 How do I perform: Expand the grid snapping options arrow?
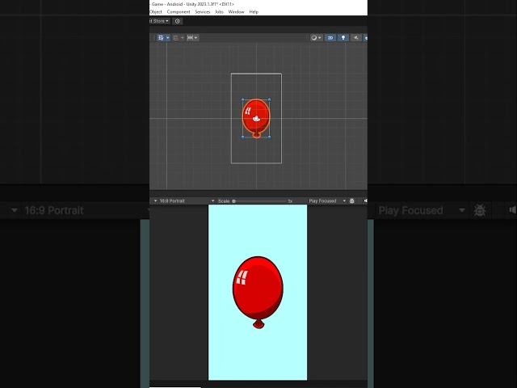(x=168, y=38)
